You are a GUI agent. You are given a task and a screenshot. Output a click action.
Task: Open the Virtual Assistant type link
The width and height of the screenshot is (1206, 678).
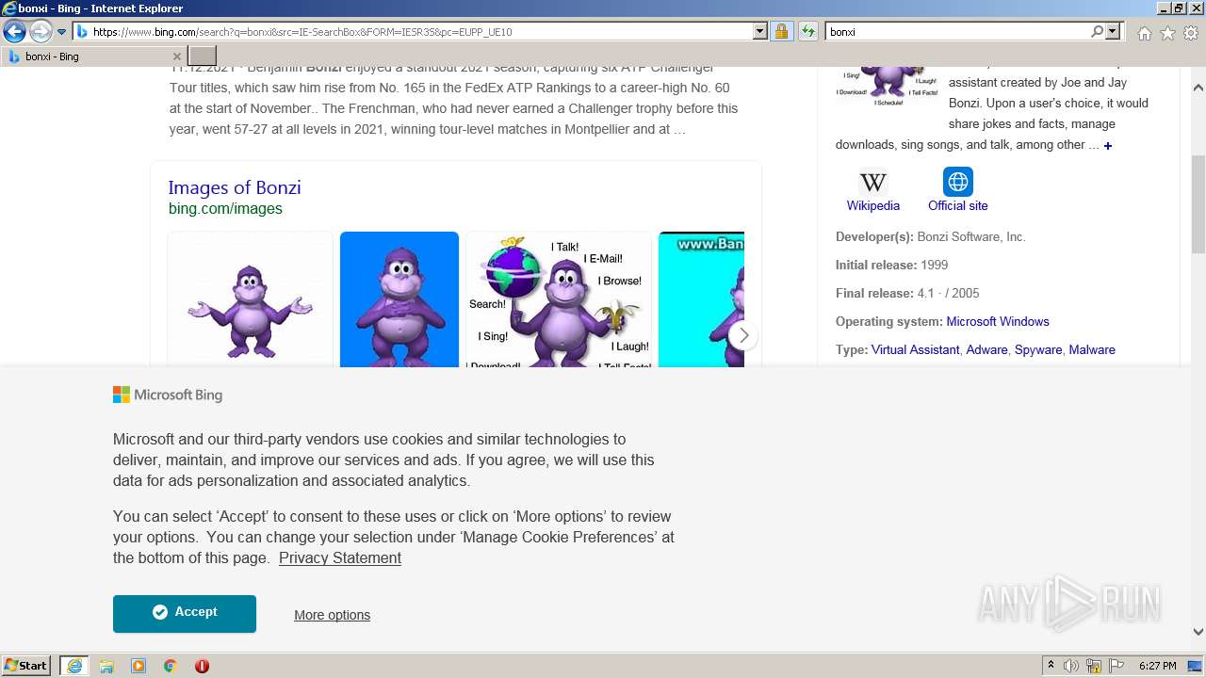[x=915, y=349]
